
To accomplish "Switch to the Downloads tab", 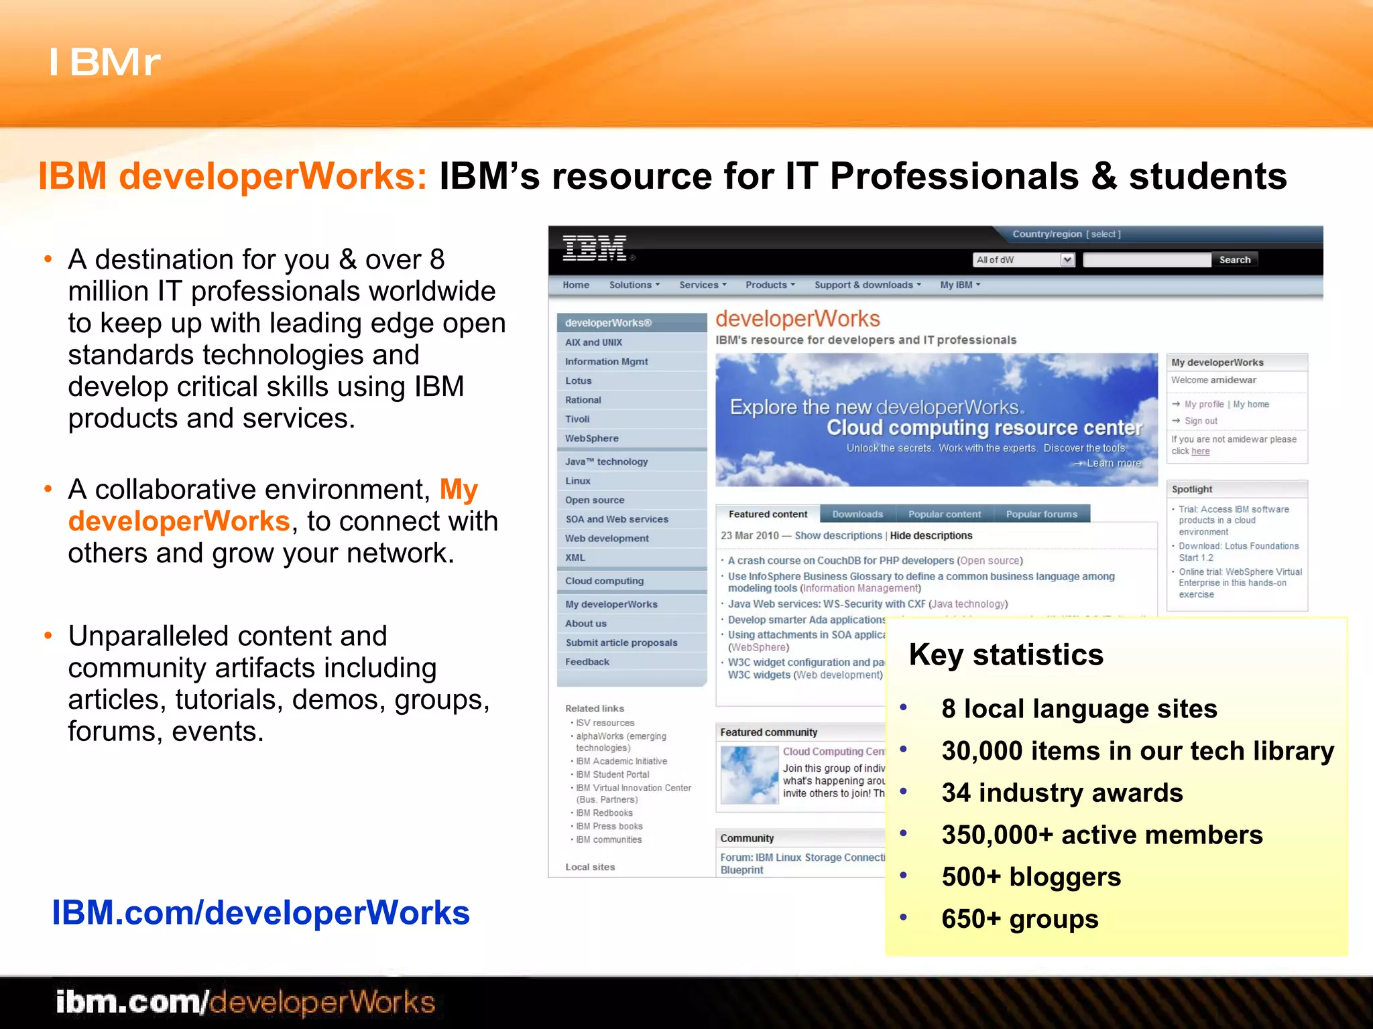I will (x=857, y=514).
